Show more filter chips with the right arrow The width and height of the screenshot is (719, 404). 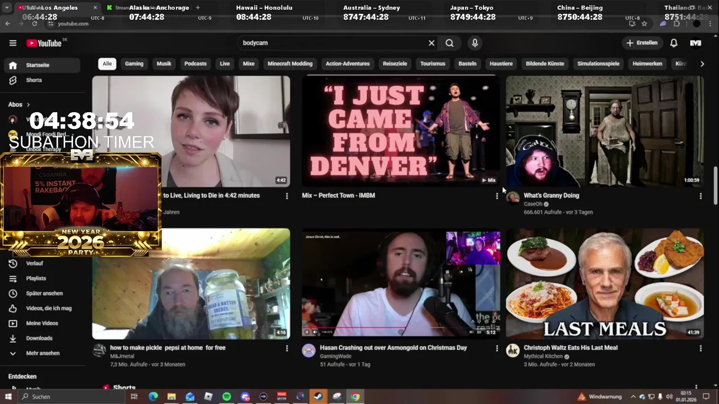702,64
